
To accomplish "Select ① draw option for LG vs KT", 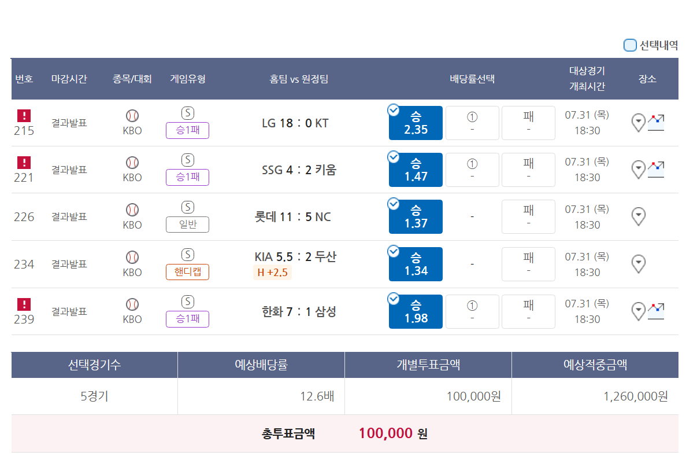I will coord(472,123).
